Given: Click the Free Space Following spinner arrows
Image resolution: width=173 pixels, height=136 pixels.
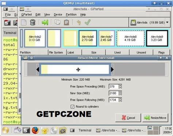Looking at the screenshot, I should [120, 100].
